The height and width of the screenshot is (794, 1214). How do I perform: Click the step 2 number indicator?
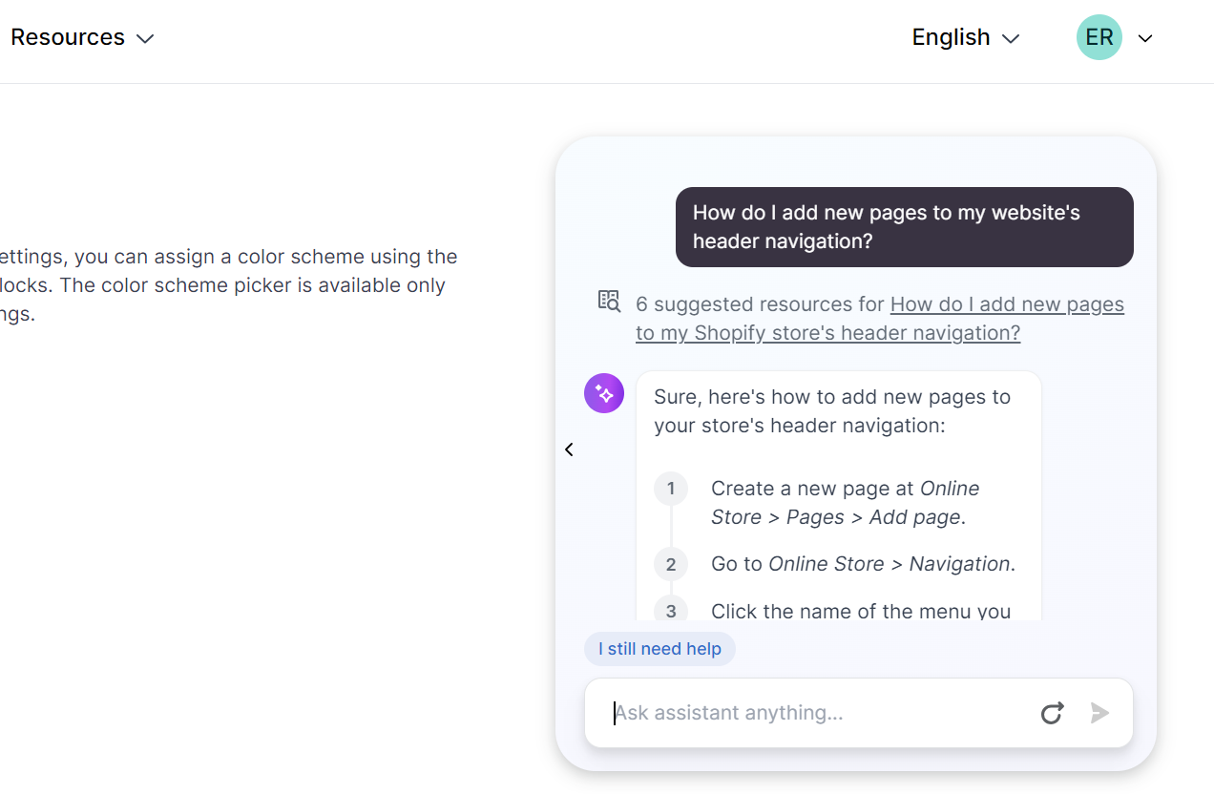pyautogui.click(x=671, y=564)
